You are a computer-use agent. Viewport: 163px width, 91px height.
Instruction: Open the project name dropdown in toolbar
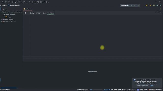point(4,5)
